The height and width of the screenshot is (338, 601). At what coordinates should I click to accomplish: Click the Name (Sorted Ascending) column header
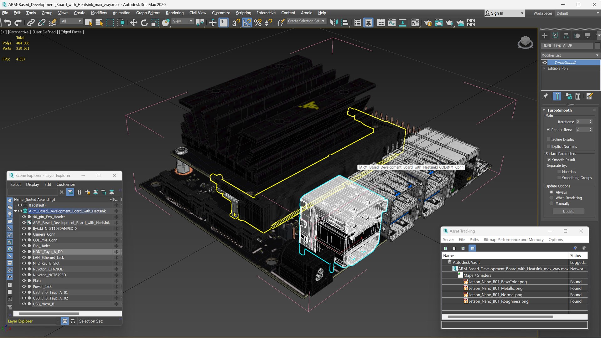63,199
